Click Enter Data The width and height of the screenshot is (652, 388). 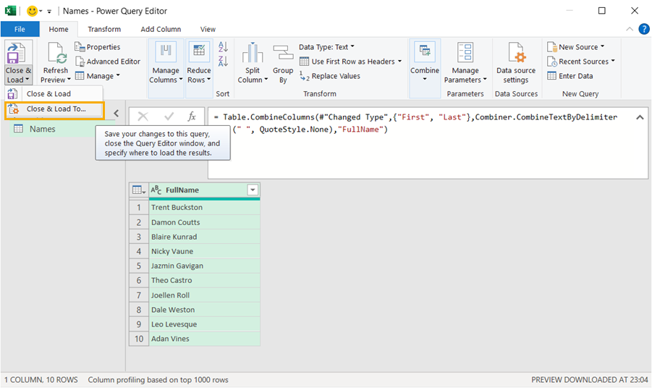570,76
